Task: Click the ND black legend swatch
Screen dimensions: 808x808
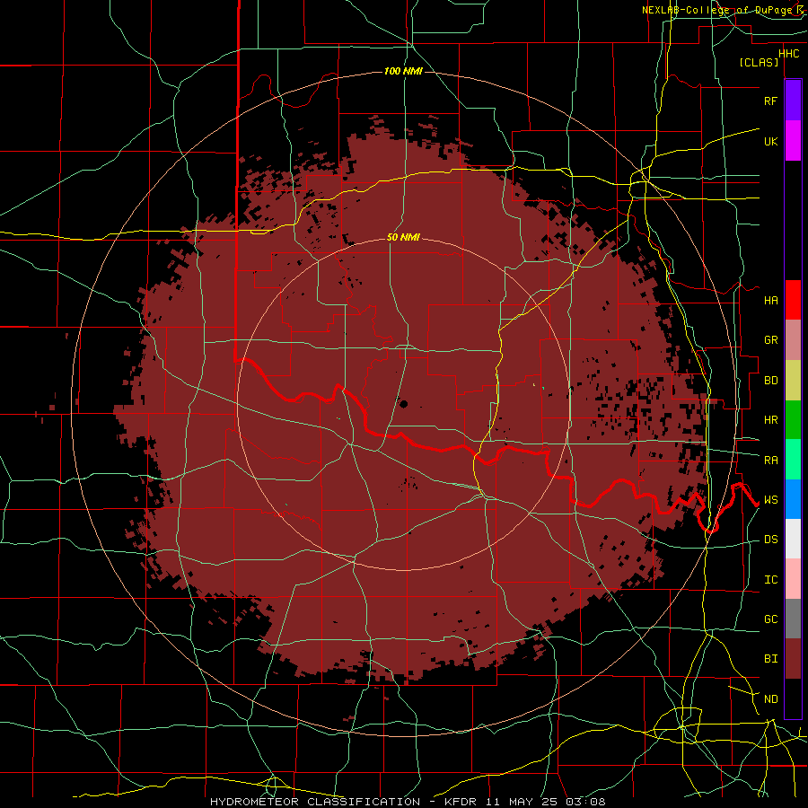Action: [x=793, y=698]
